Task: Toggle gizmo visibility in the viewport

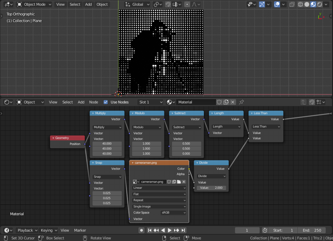Action: tap(262, 5)
